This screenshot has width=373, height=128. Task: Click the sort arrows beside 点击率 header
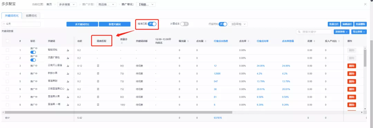[x=249, y=41]
